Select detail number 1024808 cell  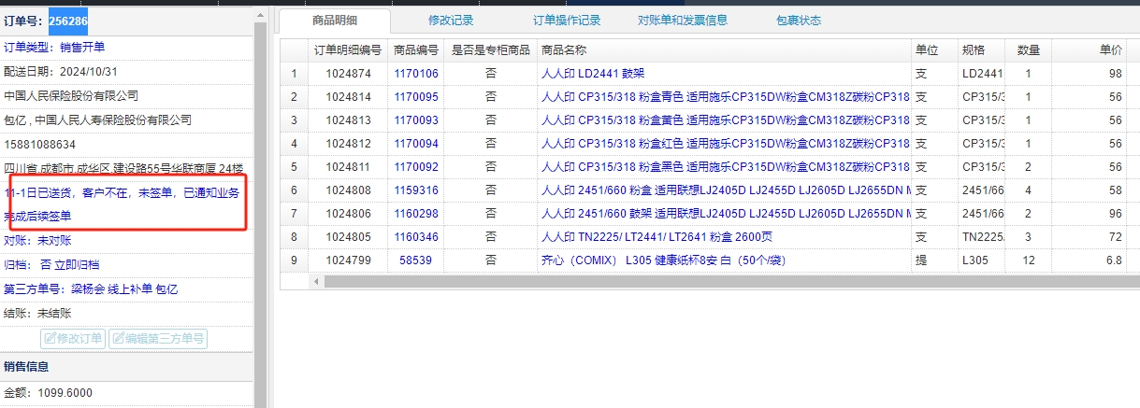[x=348, y=190]
